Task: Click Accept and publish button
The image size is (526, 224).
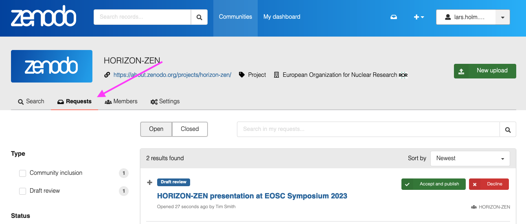Action: pos(434,184)
